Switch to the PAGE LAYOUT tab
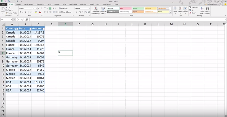This screenshot has height=117, width=227. [x=29, y=4]
